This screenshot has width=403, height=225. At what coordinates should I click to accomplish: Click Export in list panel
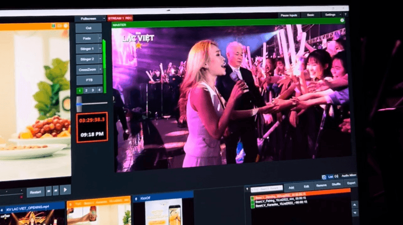coord(351,183)
